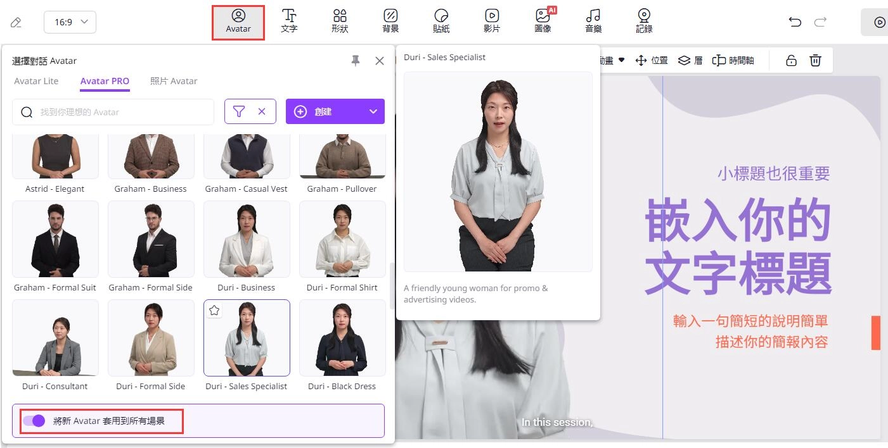Toggle 將新 Avatar 套用到所有場景 switch
888x448 pixels.
[34, 421]
